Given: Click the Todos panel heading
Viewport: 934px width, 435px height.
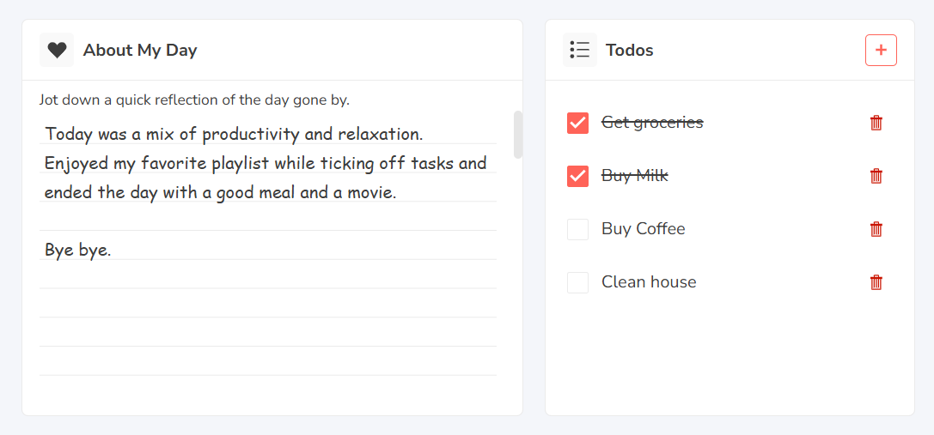Looking at the screenshot, I should (630, 50).
